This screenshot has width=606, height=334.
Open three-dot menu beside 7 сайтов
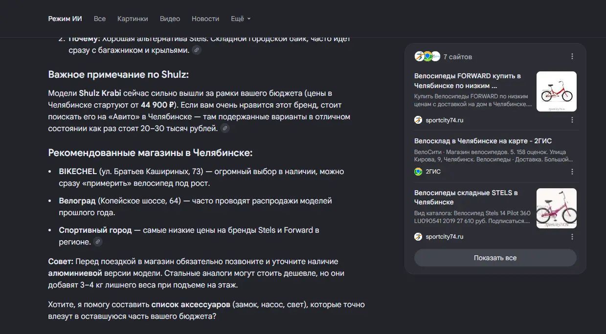pyautogui.click(x=572, y=57)
